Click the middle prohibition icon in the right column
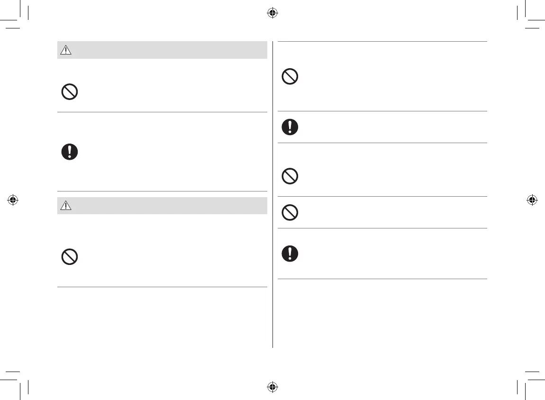Image resolution: width=545 pixels, height=400 pixels. tap(290, 177)
